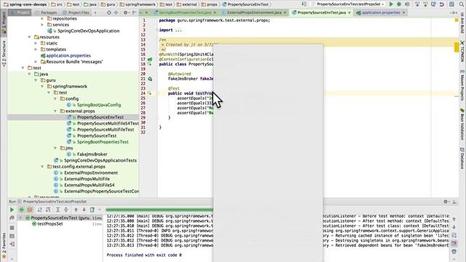Click the yellow warning mark on the editor stripe
Viewport: 466px width, 262px height.
click(x=457, y=47)
